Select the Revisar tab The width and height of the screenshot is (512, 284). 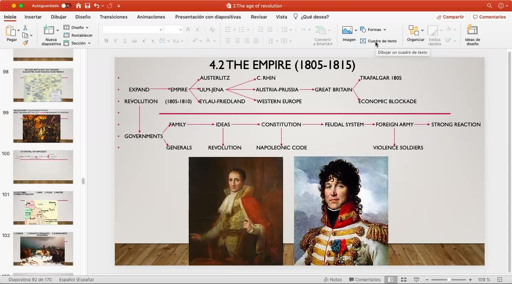[259, 17]
